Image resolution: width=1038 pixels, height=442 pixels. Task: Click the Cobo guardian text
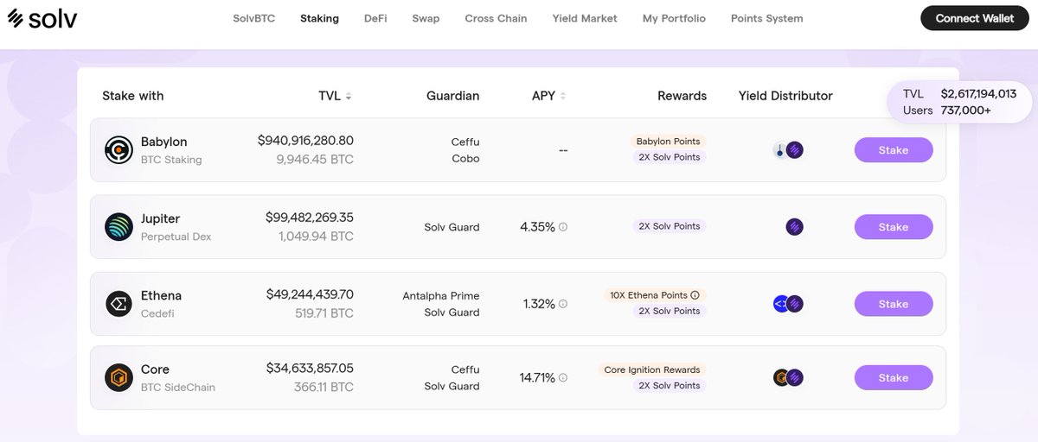pos(465,159)
